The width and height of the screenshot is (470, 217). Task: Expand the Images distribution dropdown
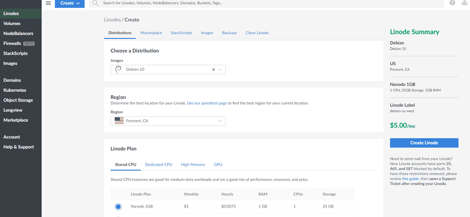click(220, 70)
